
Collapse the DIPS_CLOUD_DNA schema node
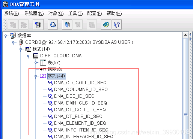(x=28, y=56)
